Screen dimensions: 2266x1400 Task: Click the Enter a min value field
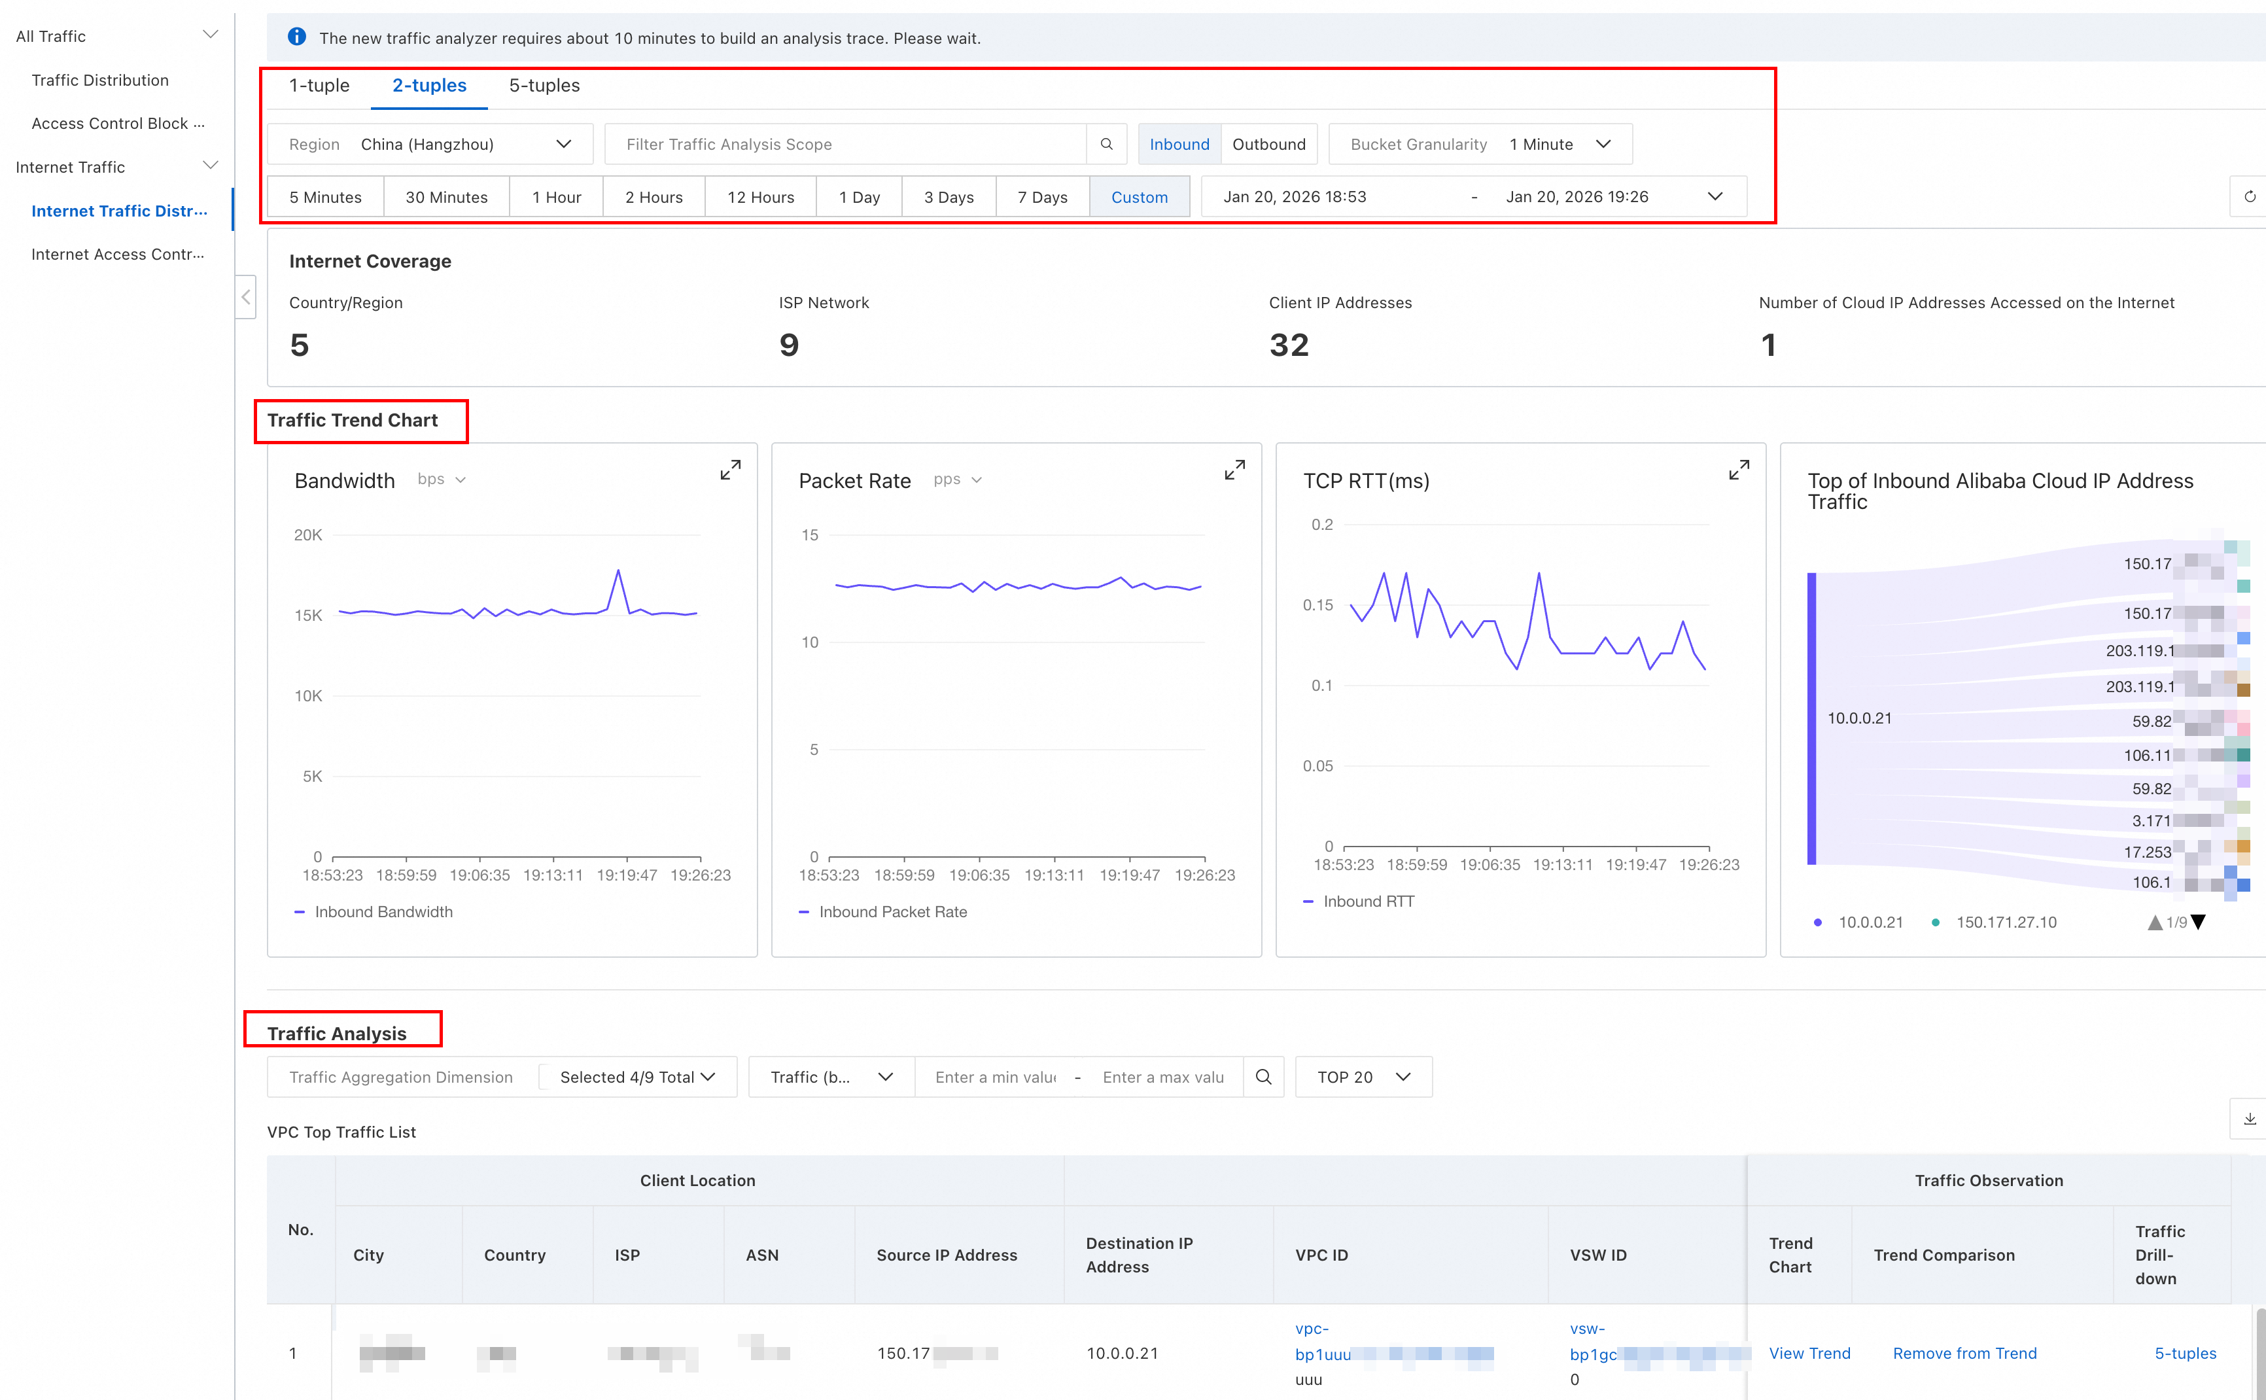[x=995, y=1077]
